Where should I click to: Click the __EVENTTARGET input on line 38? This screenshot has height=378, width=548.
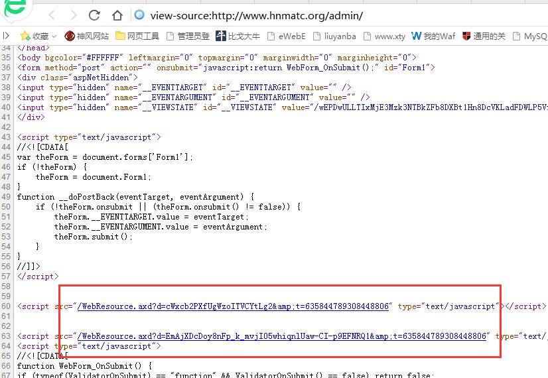pos(184,88)
